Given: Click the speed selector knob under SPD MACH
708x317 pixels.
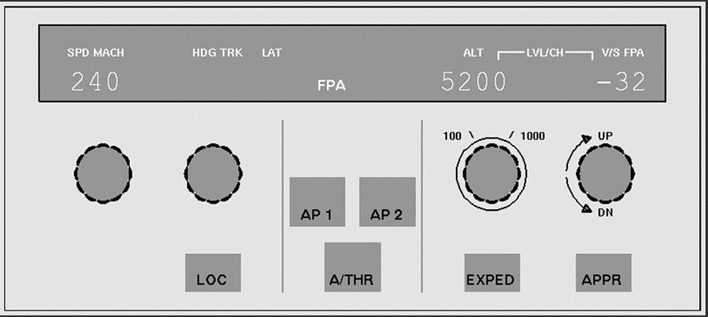Looking at the screenshot, I should 103,174.
